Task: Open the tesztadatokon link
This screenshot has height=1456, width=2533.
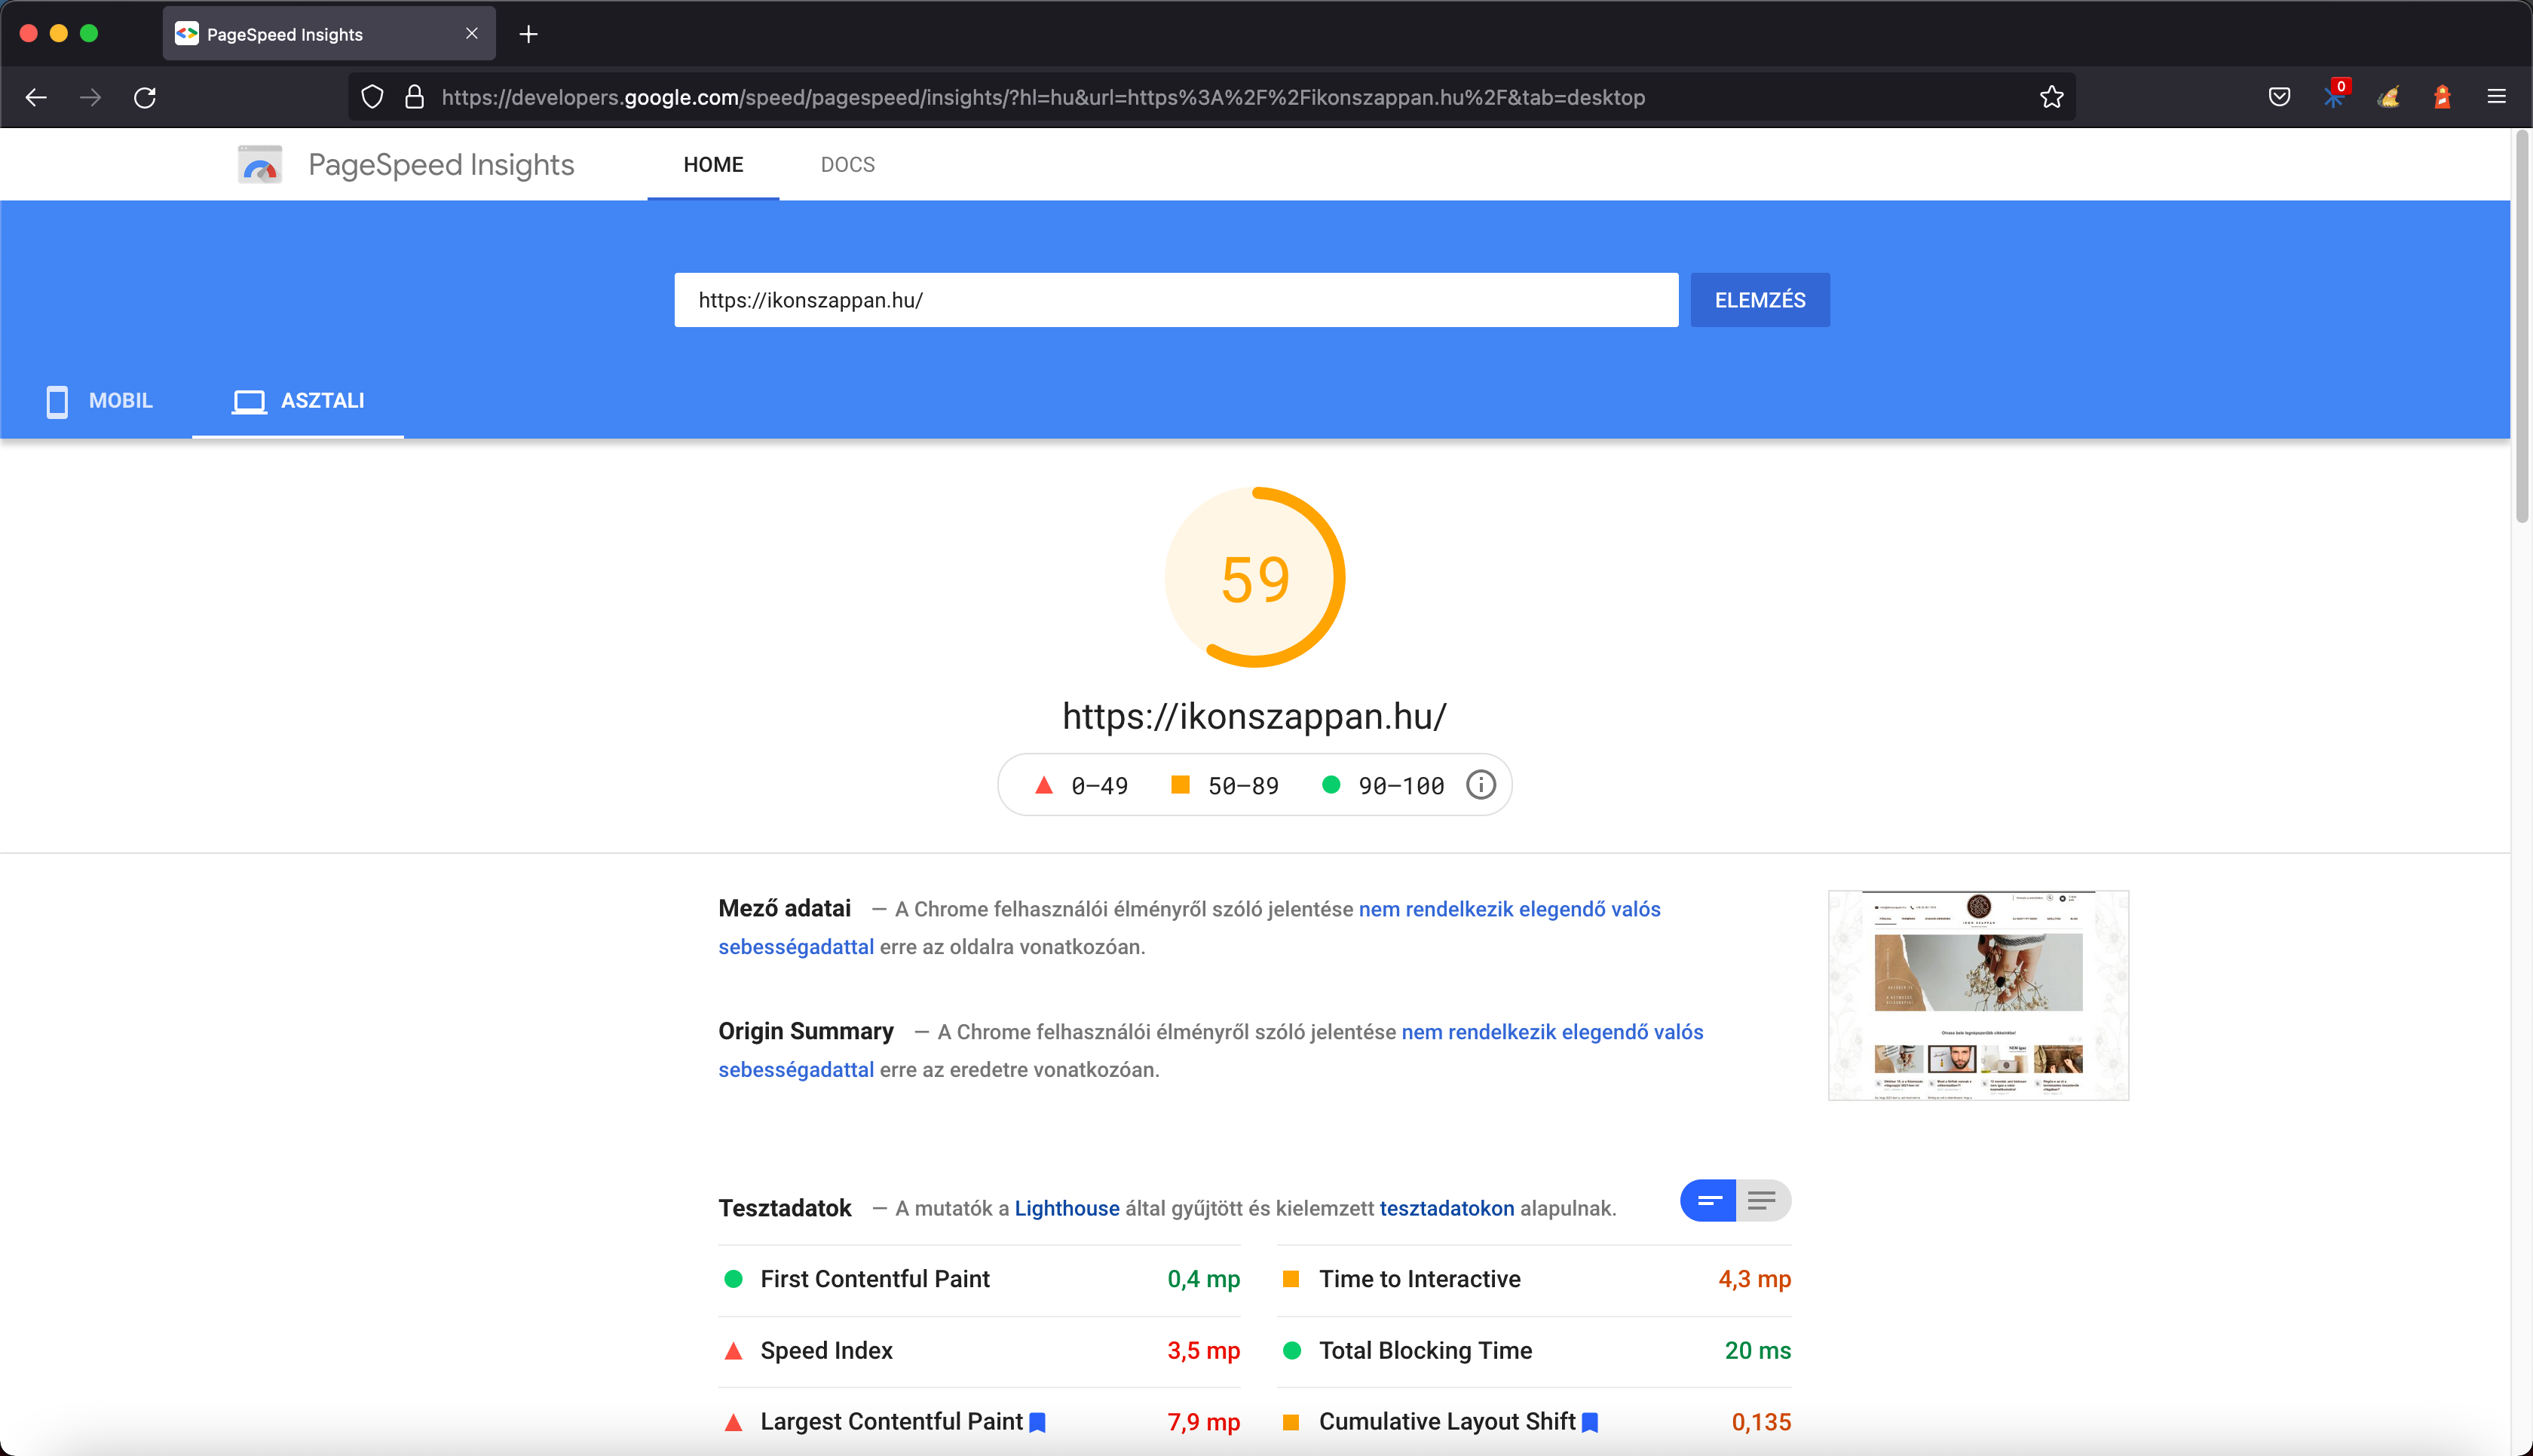Action: click(1446, 1208)
